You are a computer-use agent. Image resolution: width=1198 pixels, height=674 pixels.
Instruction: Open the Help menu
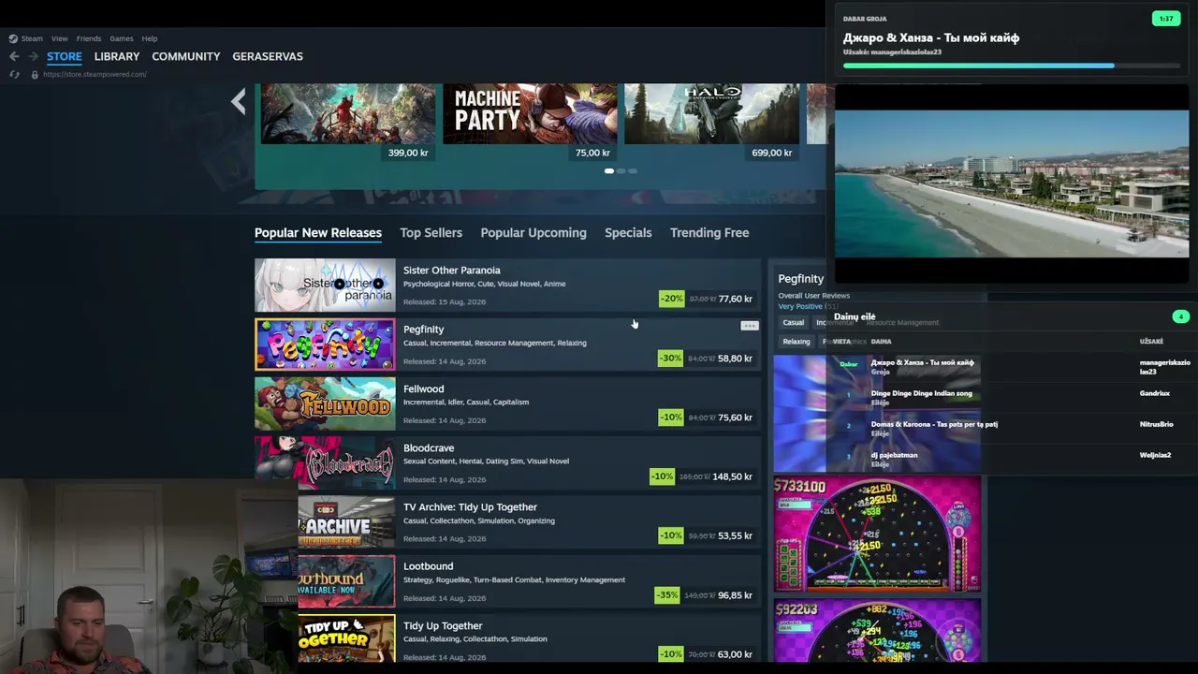point(150,38)
